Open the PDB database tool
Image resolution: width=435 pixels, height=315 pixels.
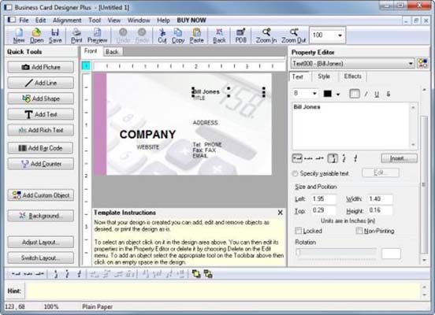click(x=240, y=35)
